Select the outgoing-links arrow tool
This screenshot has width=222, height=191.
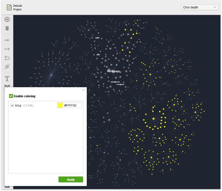tap(7, 49)
